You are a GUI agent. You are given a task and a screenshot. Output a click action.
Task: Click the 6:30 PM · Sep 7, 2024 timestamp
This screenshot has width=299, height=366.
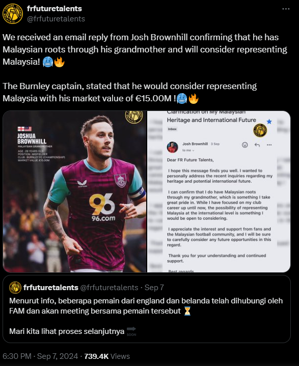click(40, 356)
